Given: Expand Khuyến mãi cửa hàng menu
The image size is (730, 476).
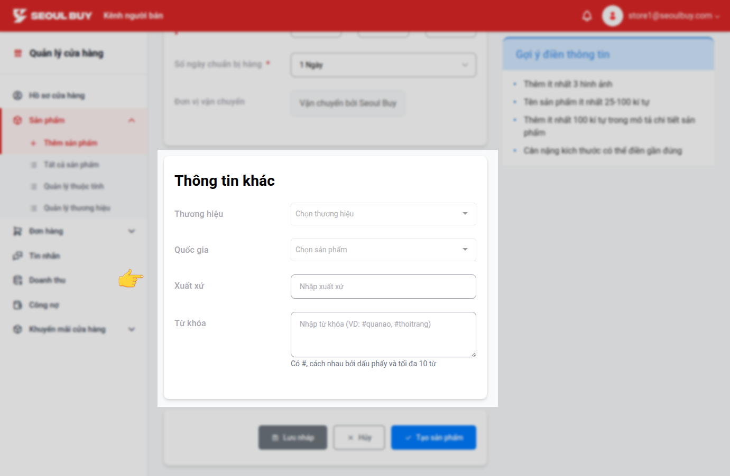Looking at the screenshot, I should pos(132,329).
